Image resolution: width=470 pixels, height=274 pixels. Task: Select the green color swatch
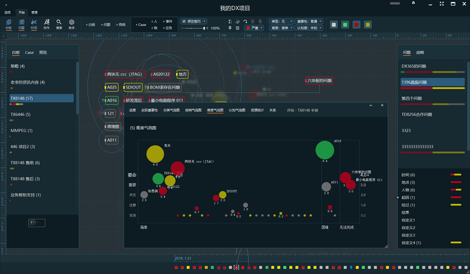click(345, 25)
